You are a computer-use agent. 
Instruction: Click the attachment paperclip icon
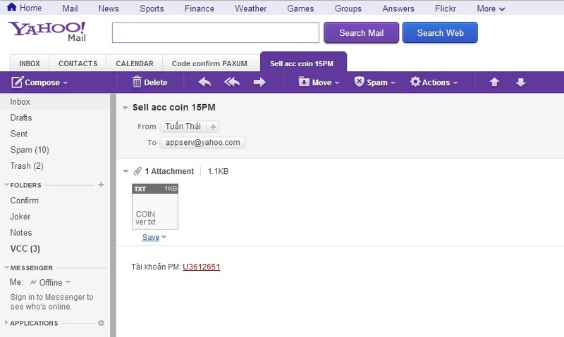(137, 171)
